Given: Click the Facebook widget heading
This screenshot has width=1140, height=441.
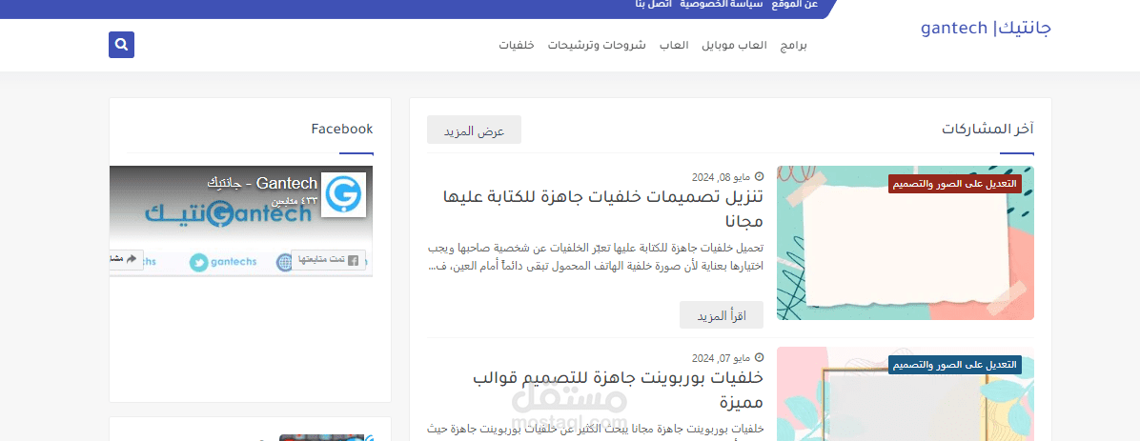Looking at the screenshot, I should pos(341,129).
